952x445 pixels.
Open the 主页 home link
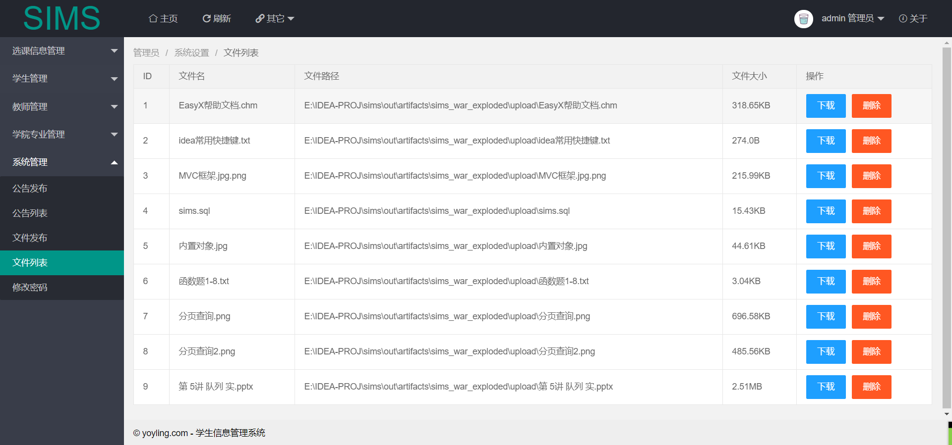pyautogui.click(x=163, y=18)
